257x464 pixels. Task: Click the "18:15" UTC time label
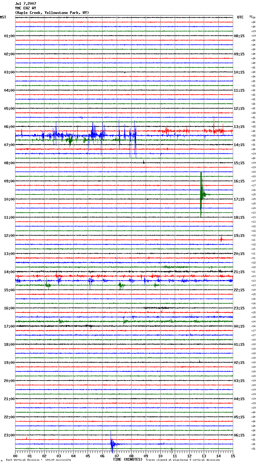[x=239, y=217]
